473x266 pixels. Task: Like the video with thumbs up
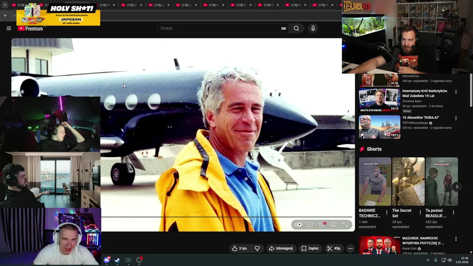coord(240,249)
